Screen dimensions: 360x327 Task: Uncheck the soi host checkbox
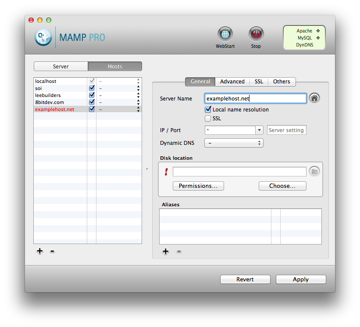pos(92,88)
